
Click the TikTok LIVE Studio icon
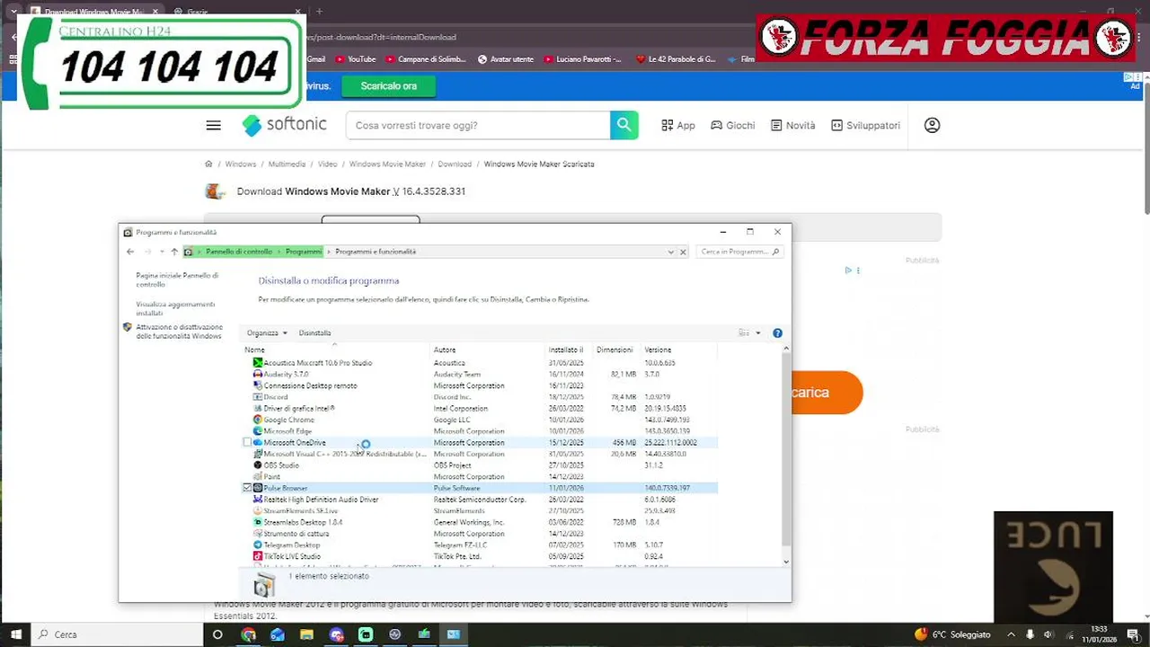pyautogui.click(x=258, y=556)
